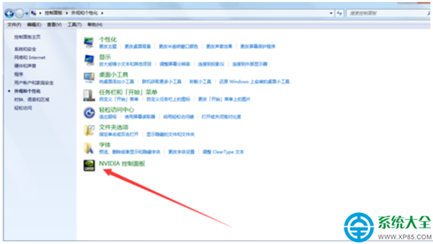Go back with the blue Back arrow
Screen dimensions: 433x244
(x=9, y=13)
